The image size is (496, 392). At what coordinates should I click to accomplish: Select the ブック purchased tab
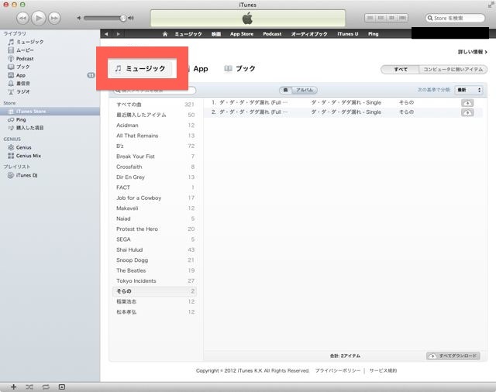[x=239, y=69]
